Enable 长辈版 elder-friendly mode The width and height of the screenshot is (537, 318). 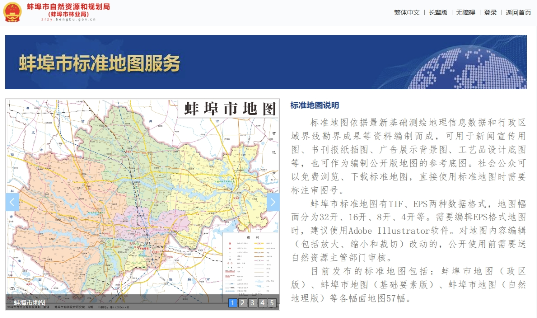tap(438, 13)
